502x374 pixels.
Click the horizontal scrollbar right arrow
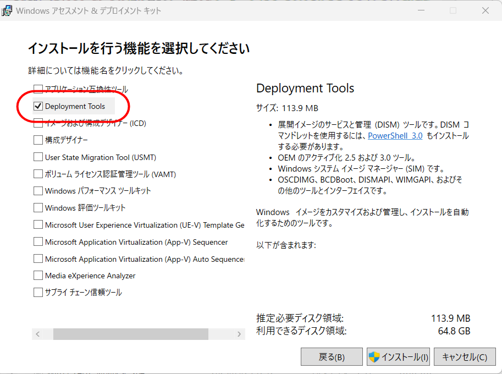coord(239,334)
